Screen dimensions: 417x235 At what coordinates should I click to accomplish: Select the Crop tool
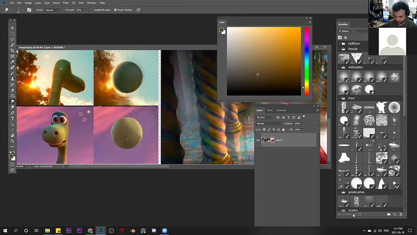[12, 51]
